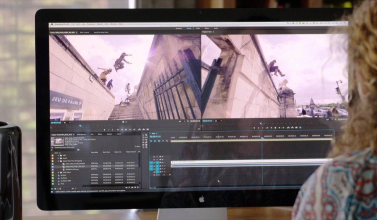Switch Project panel to list view
This screenshot has width=377, height=220.
(52, 188)
